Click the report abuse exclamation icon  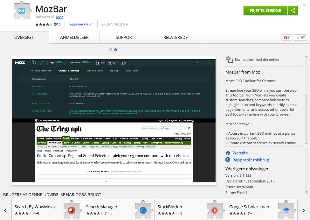point(228,160)
